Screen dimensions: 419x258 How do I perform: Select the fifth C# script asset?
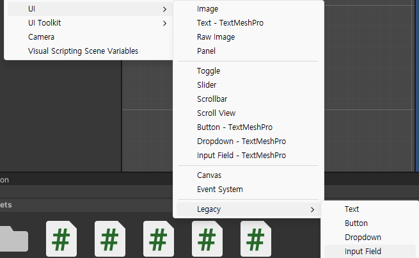coord(256,239)
